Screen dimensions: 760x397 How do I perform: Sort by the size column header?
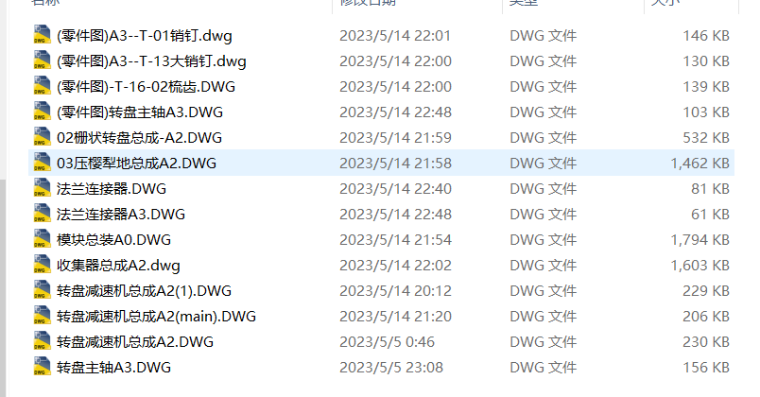(x=691, y=4)
